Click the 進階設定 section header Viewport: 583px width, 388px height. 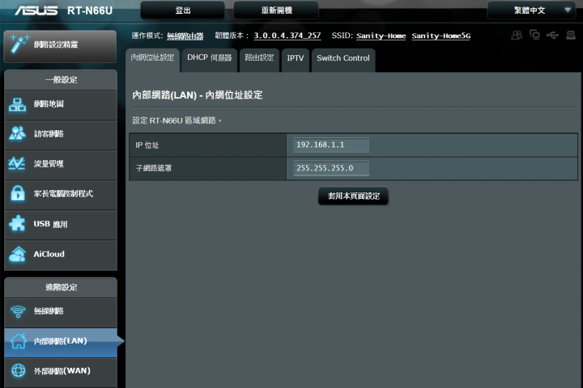(x=62, y=287)
